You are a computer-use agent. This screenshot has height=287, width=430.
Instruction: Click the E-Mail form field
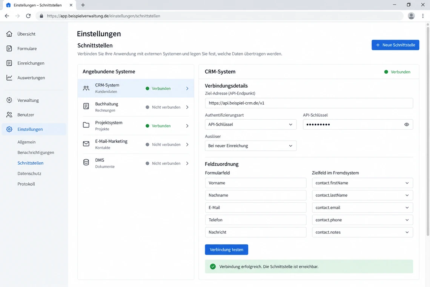[x=256, y=208]
